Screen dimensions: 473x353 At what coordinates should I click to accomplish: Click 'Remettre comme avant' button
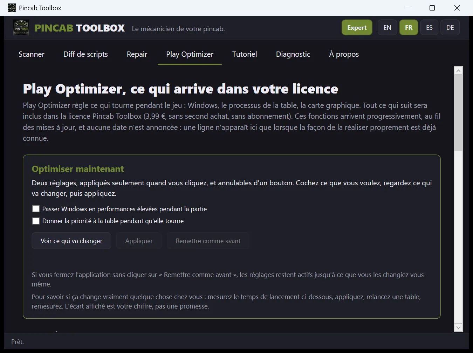coord(208,241)
